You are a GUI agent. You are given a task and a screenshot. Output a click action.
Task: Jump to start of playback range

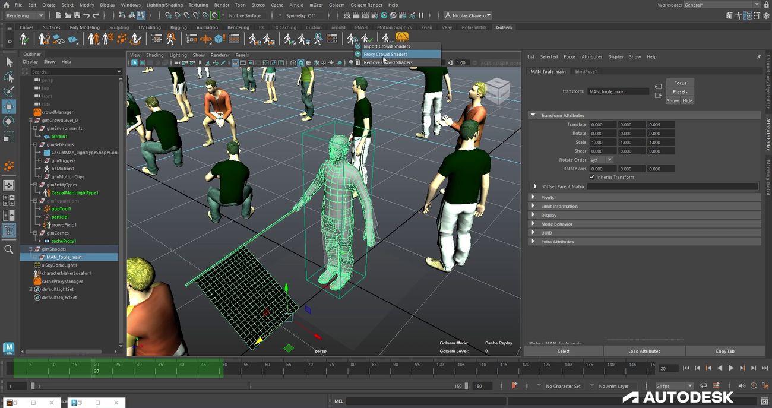click(686, 368)
